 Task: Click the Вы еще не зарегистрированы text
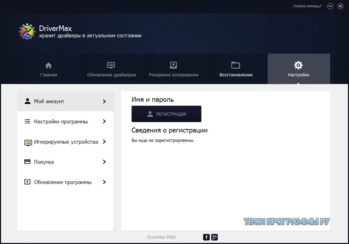163,140
